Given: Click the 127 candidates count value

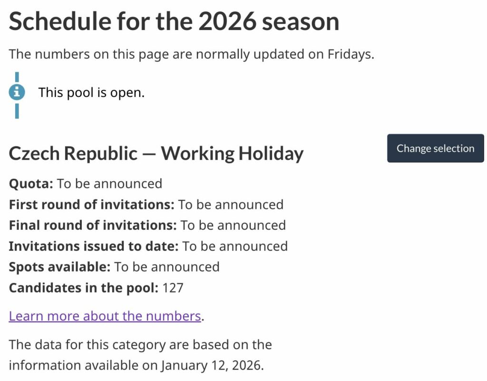Looking at the screenshot, I should pyautogui.click(x=173, y=287).
